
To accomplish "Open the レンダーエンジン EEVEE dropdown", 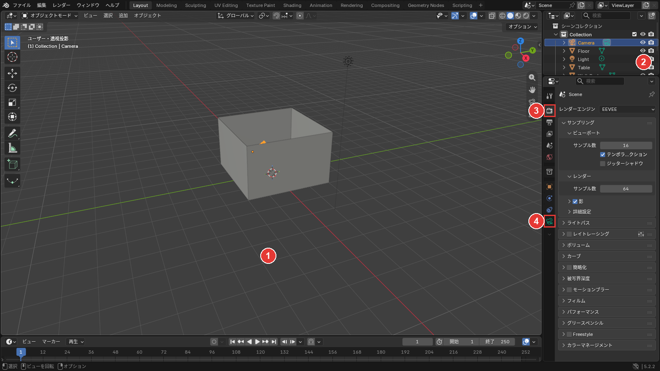I will 627,109.
